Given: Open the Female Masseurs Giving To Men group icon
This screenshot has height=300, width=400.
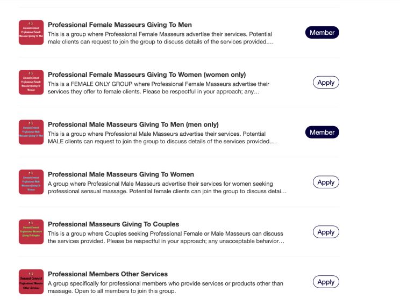Looking at the screenshot, I should click(x=31, y=32).
